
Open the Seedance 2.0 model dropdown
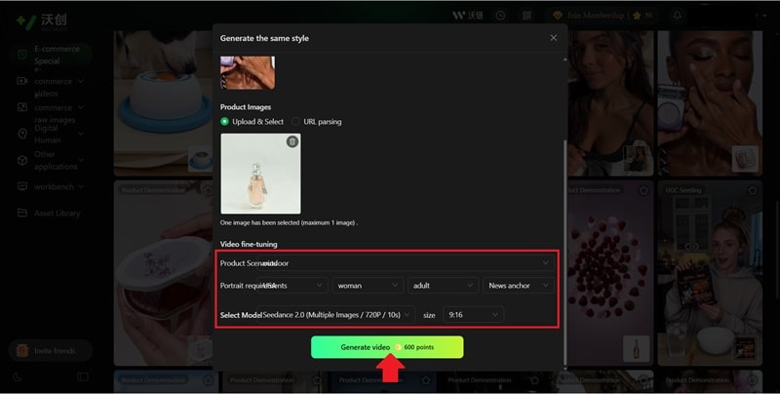click(x=336, y=314)
